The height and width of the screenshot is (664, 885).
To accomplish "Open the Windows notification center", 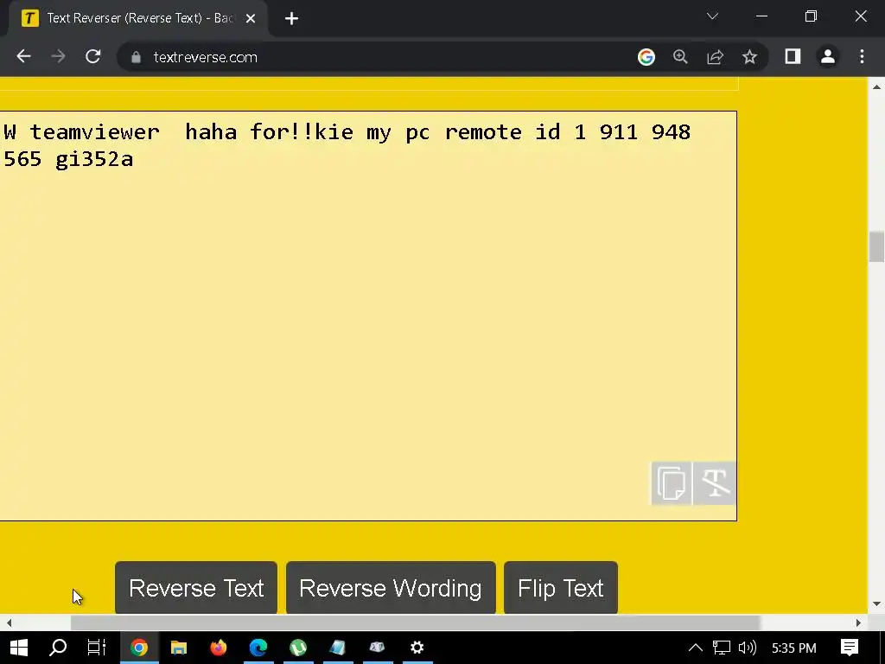I will (x=850, y=647).
